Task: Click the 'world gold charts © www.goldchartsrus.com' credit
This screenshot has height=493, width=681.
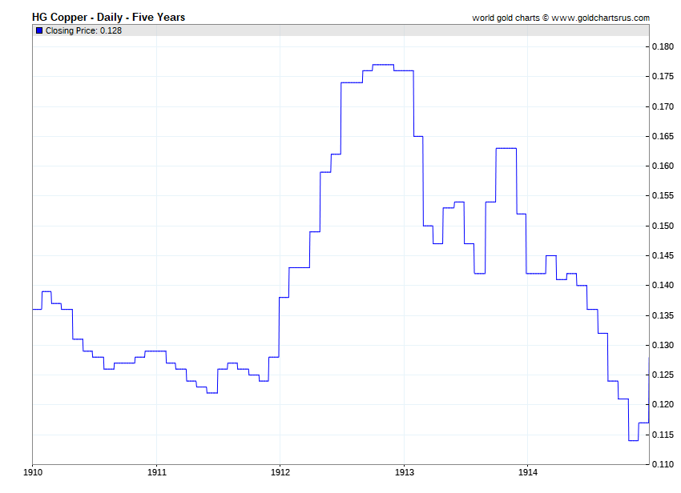Action: (561, 18)
